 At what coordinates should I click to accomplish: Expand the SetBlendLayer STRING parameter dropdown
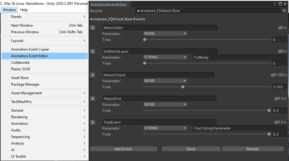click(165, 57)
